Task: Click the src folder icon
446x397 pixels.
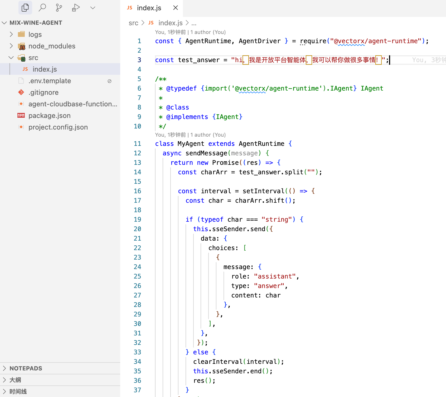Action: pyautogui.click(x=22, y=58)
